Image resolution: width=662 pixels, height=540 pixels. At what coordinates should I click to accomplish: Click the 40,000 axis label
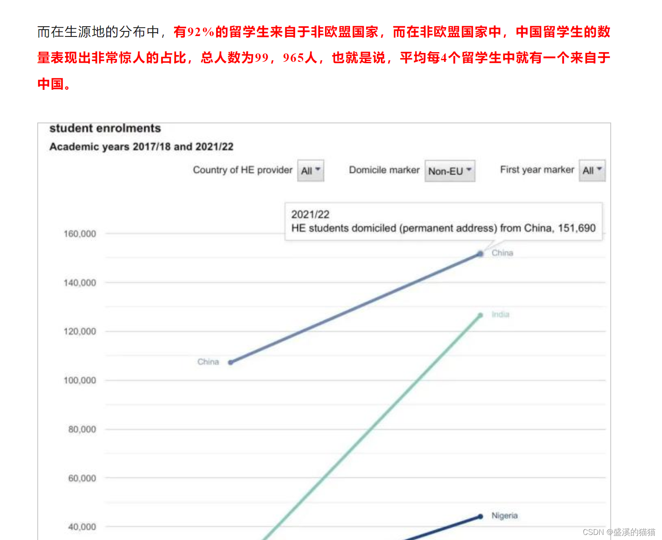pos(82,527)
